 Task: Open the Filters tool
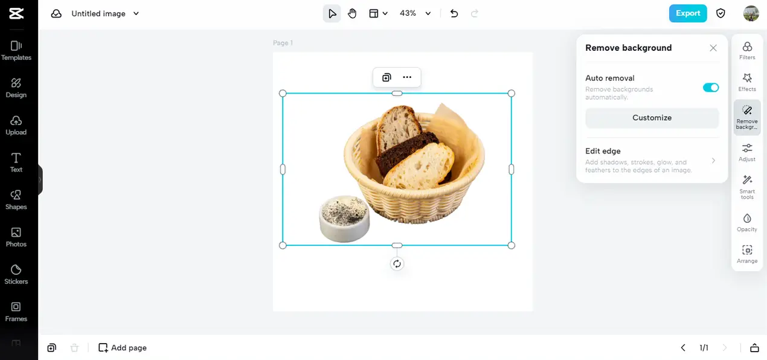point(747,51)
